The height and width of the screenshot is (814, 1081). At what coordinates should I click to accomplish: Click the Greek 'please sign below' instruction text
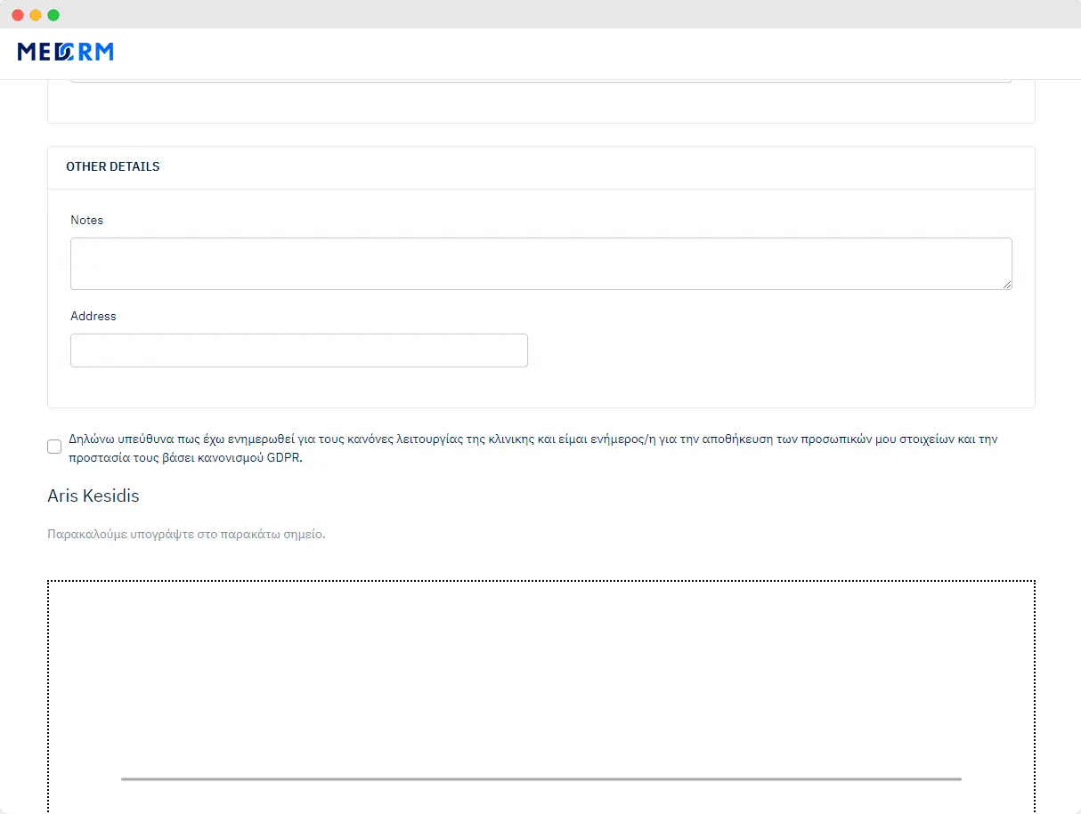click(186, 535)
